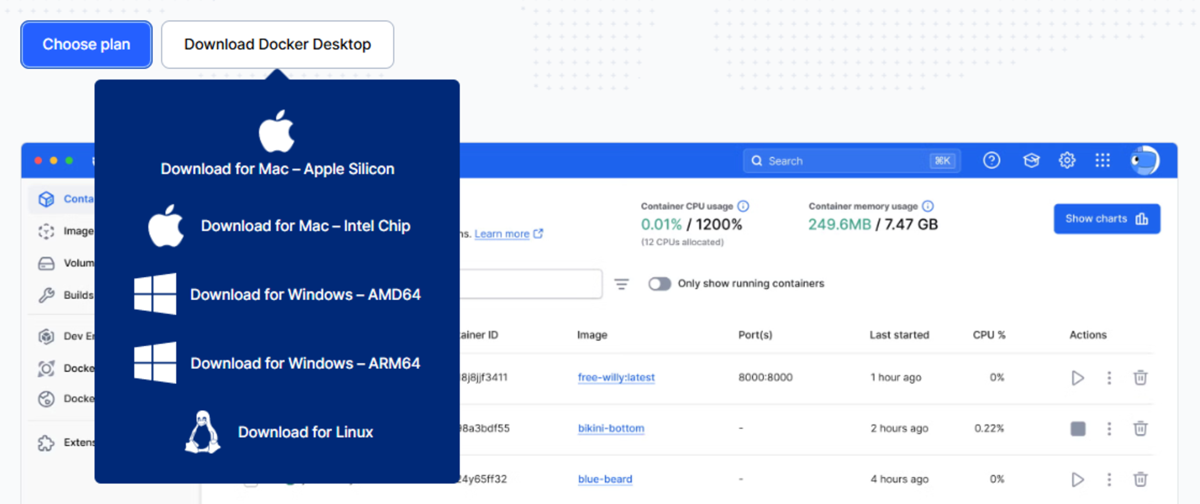
Task: Click the Show charts button
Action: (1107, 219)
